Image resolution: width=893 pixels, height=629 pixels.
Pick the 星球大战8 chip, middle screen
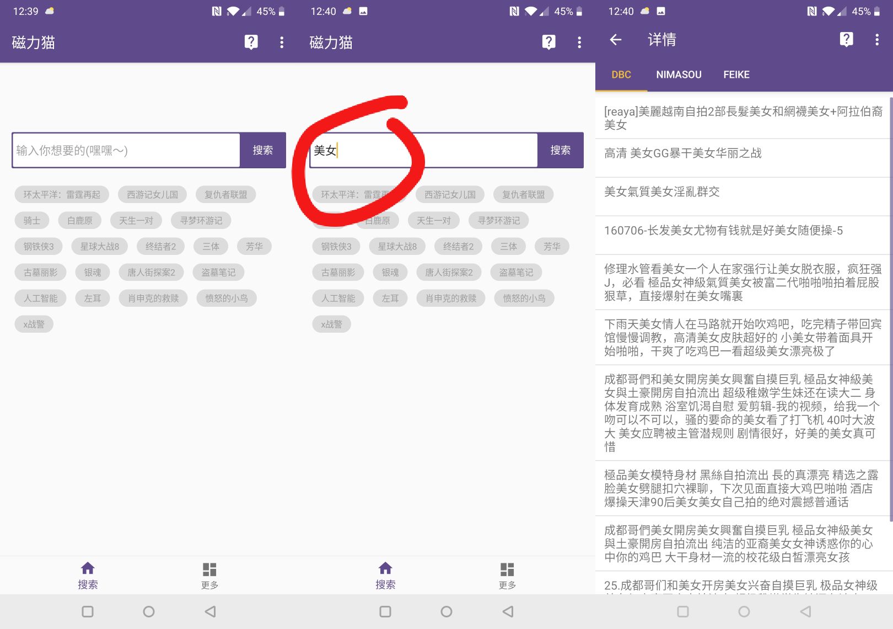click(x=397, y=247)
